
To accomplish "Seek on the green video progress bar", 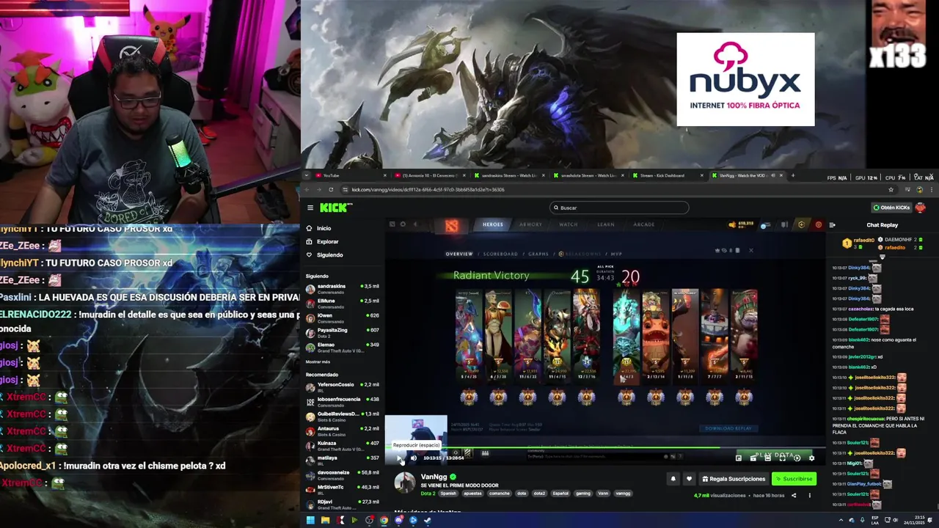I will point(605,447).
